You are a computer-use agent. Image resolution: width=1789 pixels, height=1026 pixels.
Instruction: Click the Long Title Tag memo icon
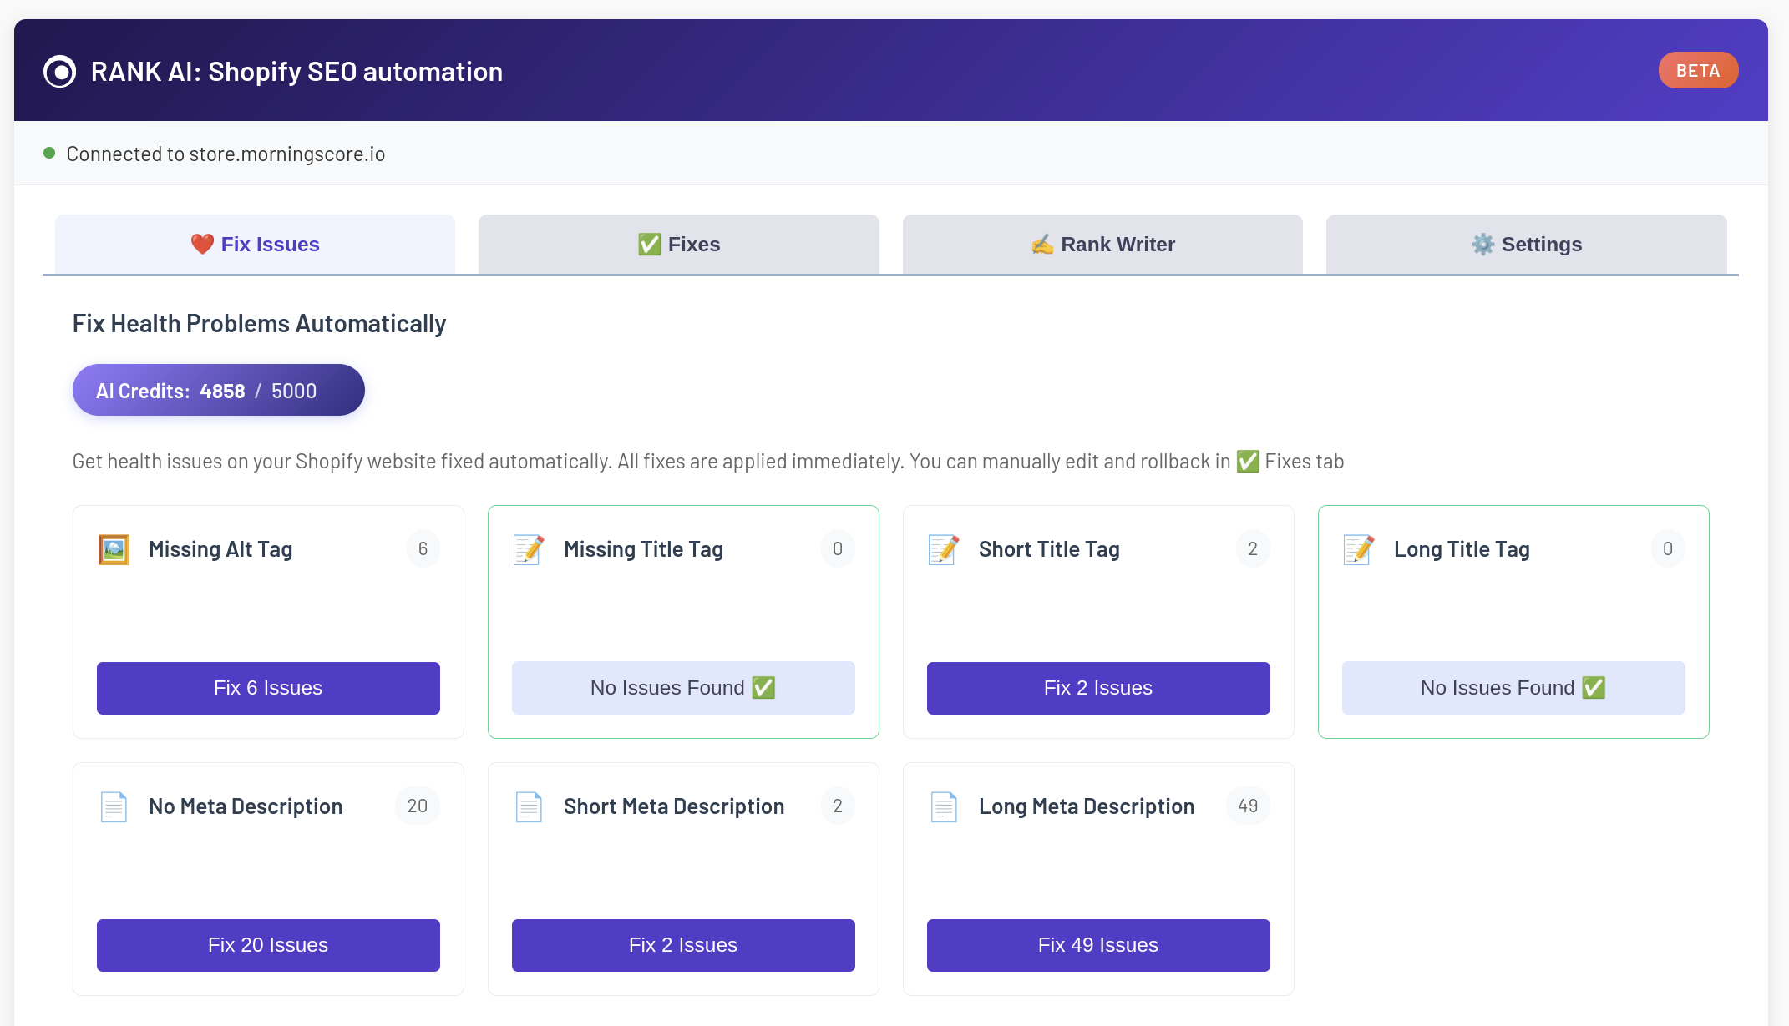(x=1359, y=549)
